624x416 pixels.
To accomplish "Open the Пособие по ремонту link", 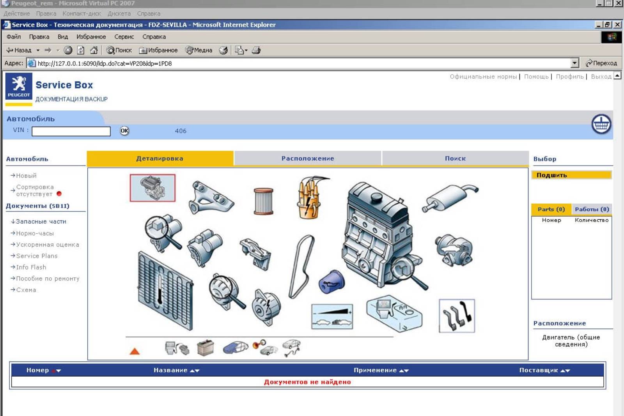I will tap(48, 279).
